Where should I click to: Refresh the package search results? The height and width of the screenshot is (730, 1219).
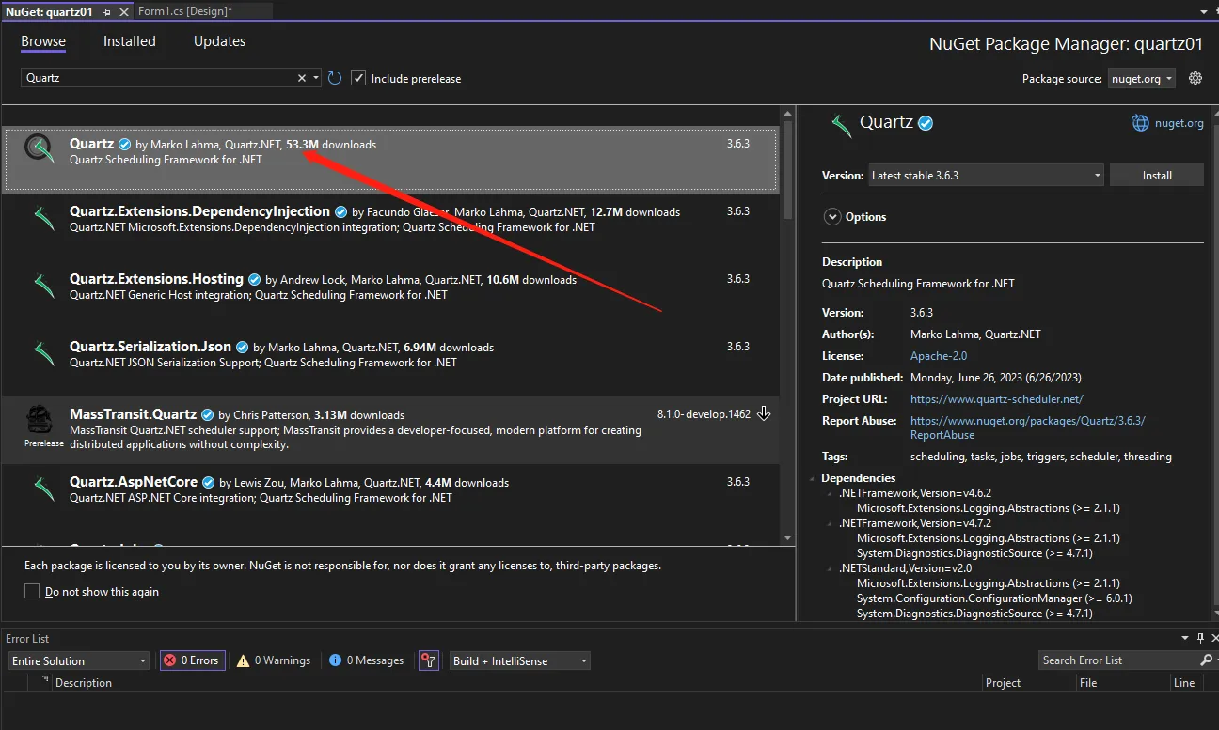click(335, 78)
